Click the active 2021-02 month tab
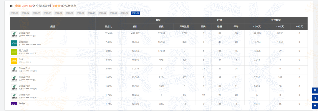The image size is (318, 111). pyautogui.click(x=135, y=13)
